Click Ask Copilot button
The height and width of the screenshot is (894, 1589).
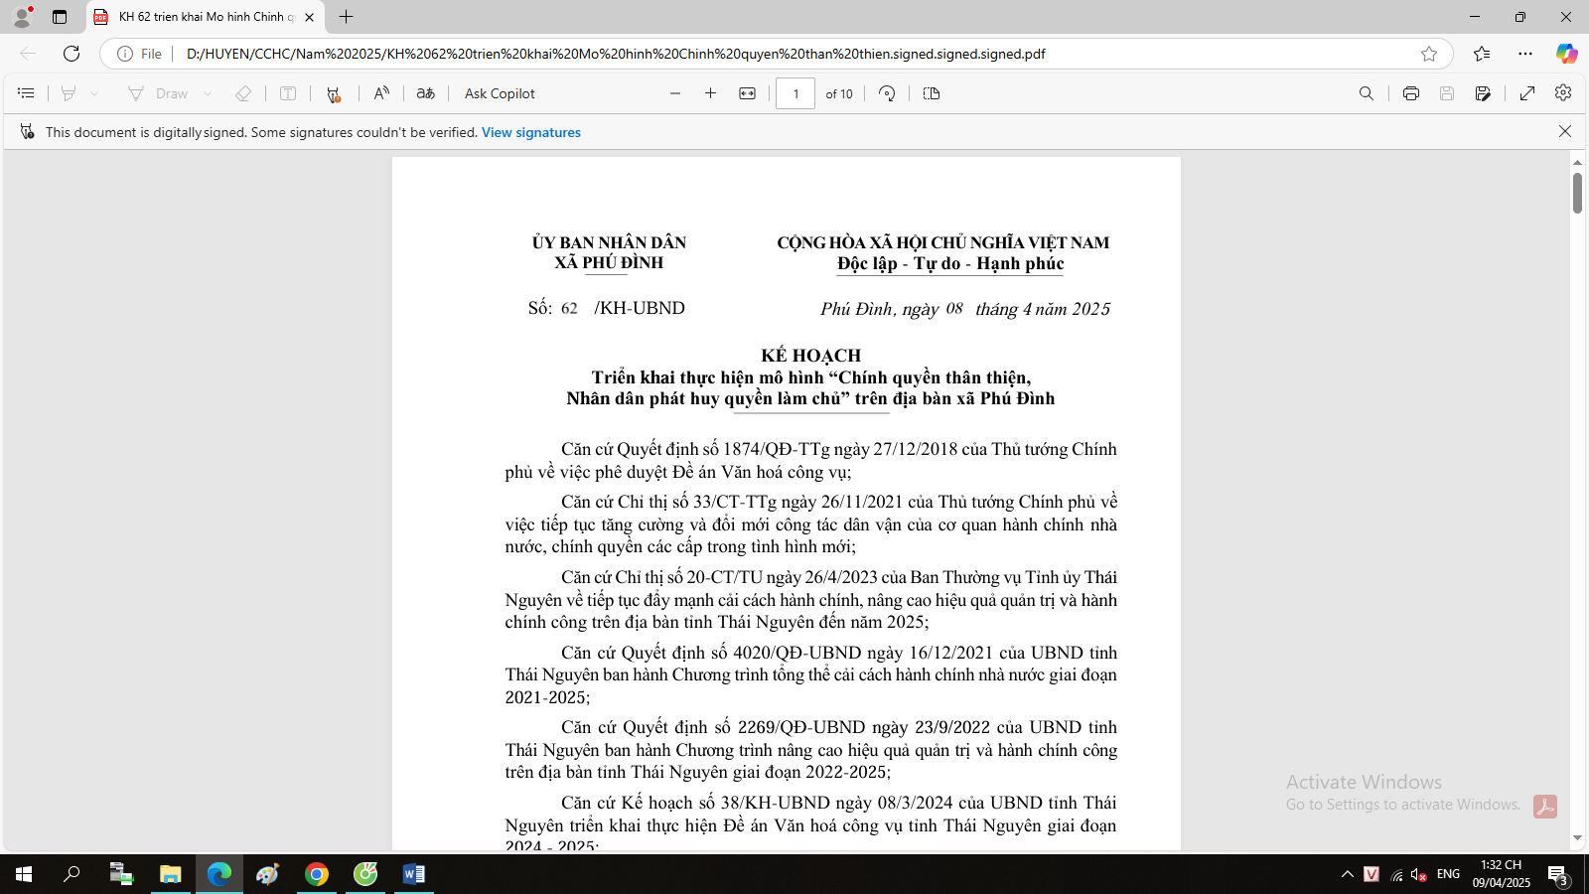pyautogui.click(x=500, y=93)
